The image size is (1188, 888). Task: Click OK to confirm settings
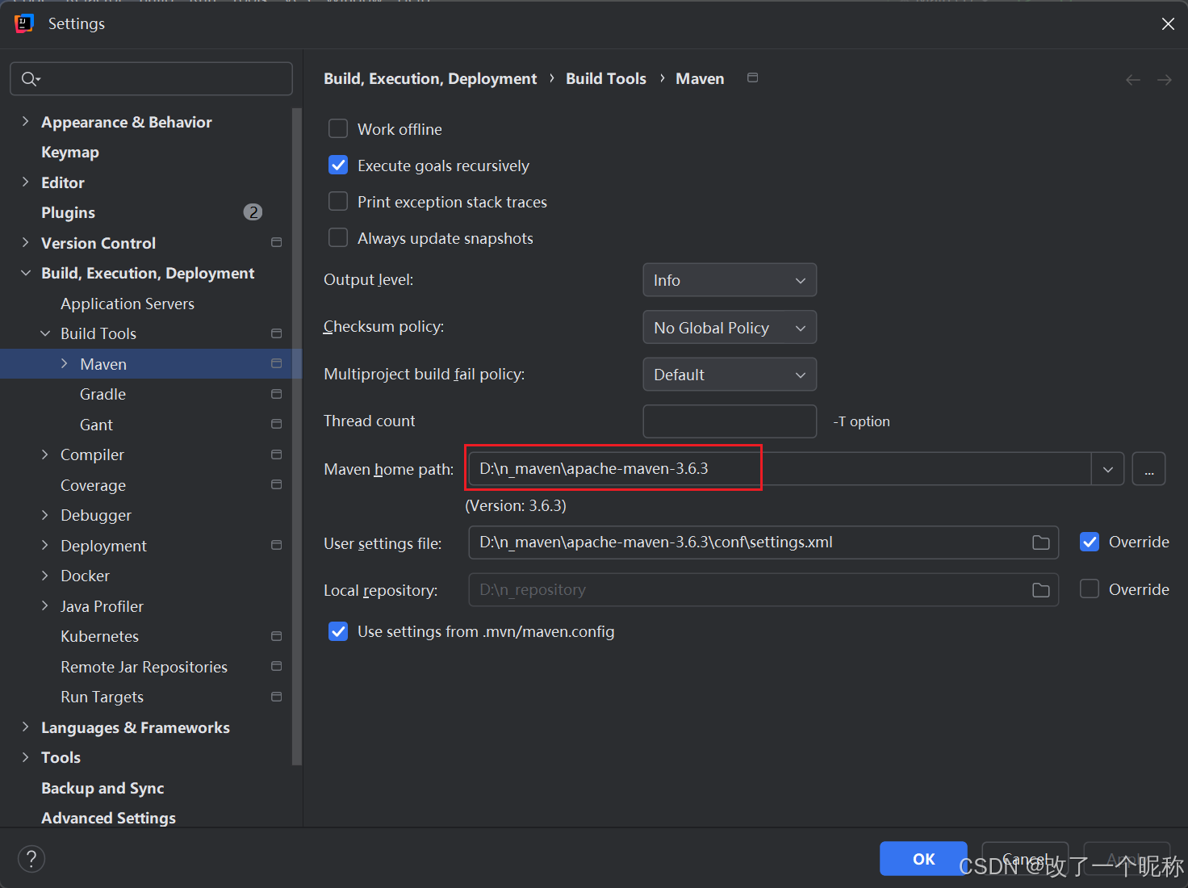(923, 859)
